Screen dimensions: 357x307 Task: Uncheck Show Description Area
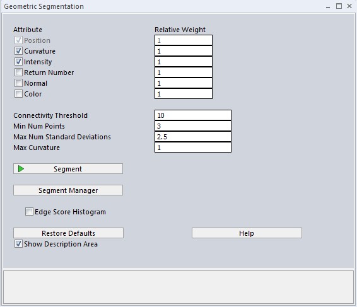click(x=18, y=244)
